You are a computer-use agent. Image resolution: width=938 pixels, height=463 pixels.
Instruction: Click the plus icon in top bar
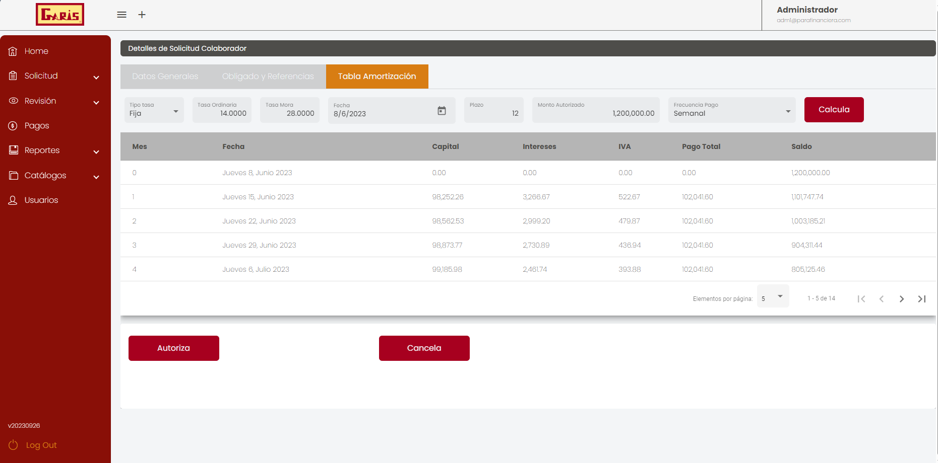(142, 15)
